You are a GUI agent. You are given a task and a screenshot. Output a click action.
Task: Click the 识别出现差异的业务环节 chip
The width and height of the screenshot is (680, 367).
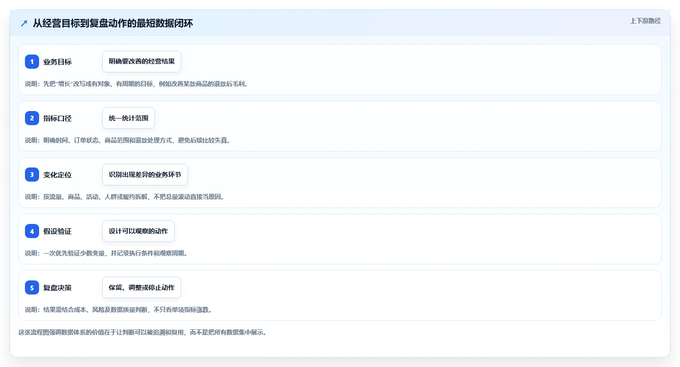click(x=145, y=175)
